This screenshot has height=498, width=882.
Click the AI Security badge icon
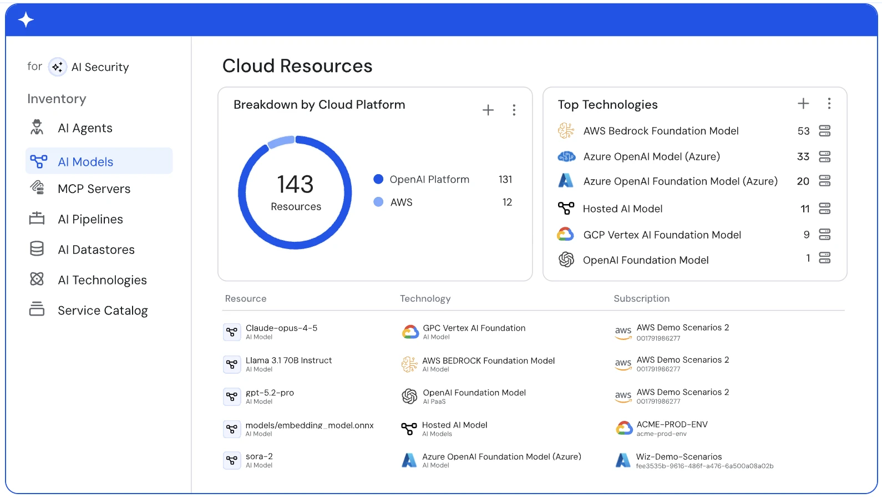[x=58, y=67]
